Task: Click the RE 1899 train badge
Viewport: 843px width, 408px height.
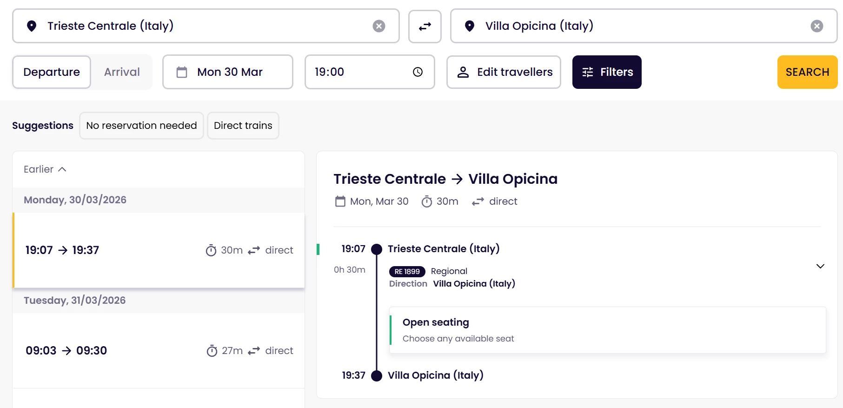Action: pos(407,272)
